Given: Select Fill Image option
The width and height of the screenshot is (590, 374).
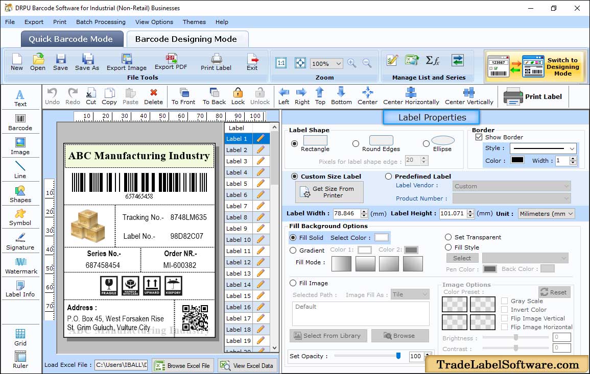Looking at the screenshot, I should point(293,283).
